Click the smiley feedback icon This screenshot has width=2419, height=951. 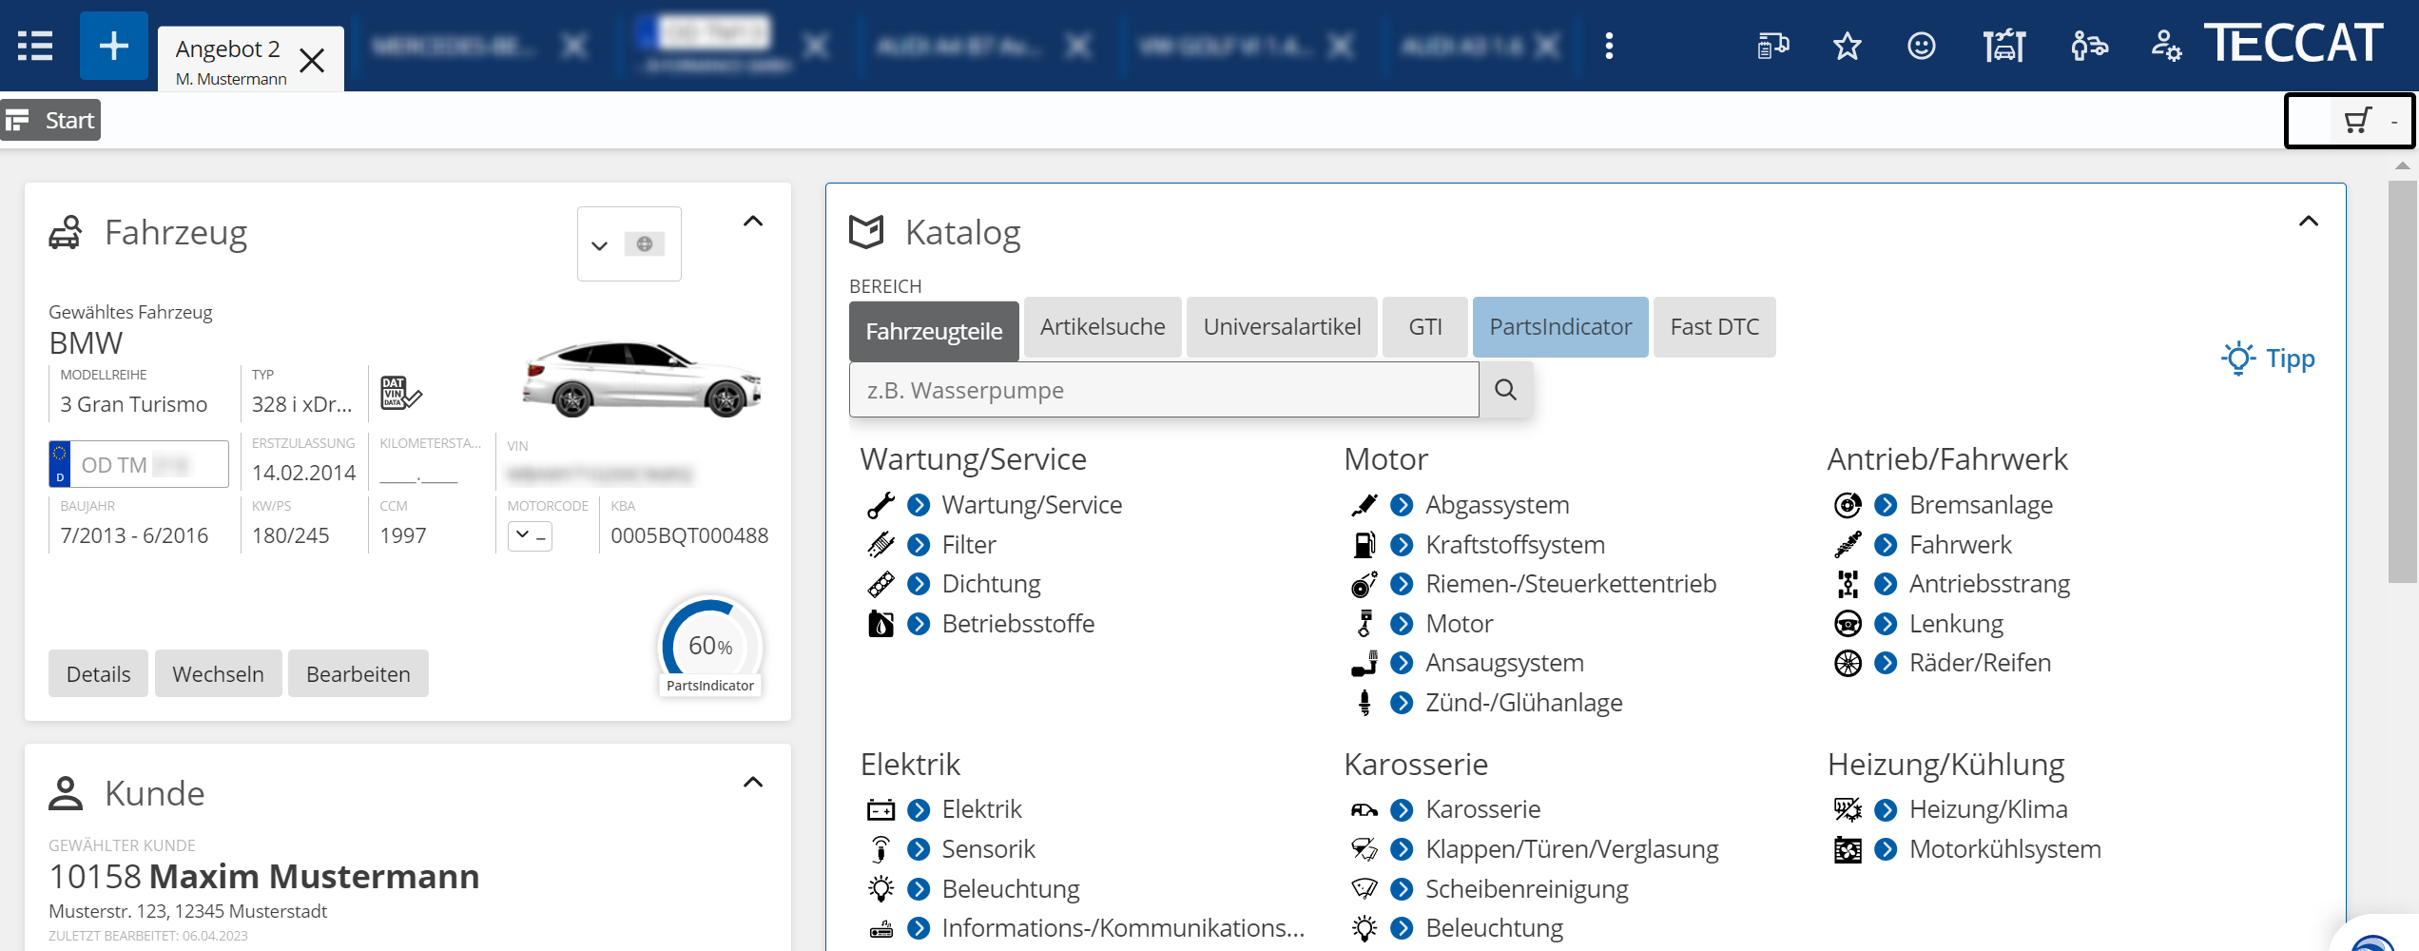pyautogui.click(x=1922, y=46)
